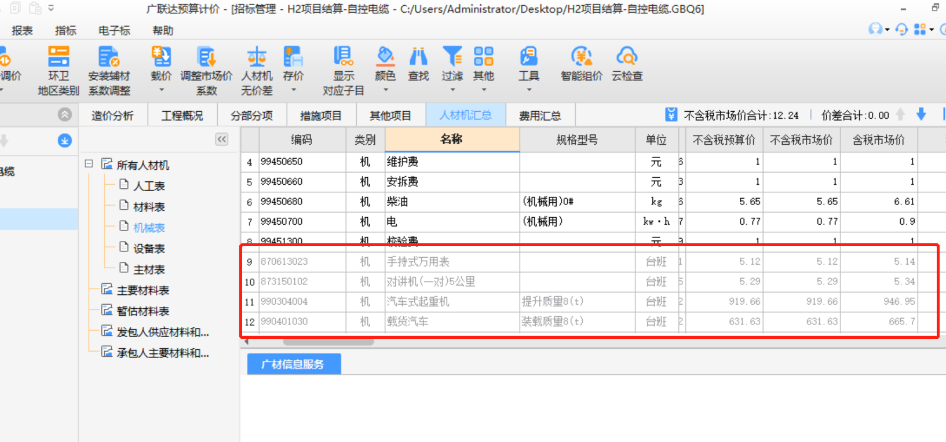Open the 工具 tools icon
Image resolution: width=946 pixels, height=442 pixels.
pyautogui.click(x=528, y=57)
